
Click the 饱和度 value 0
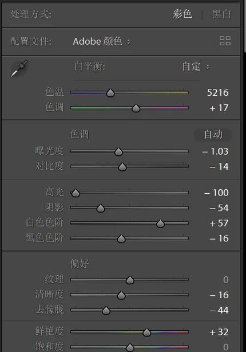226,347
